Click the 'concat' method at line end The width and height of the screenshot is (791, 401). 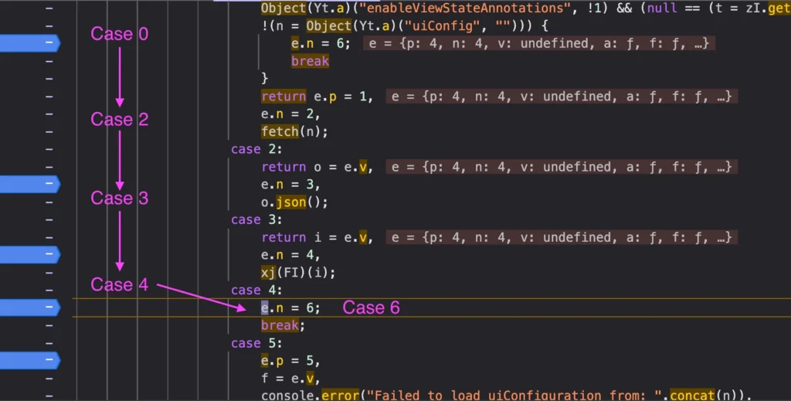[x=693, y=396]
